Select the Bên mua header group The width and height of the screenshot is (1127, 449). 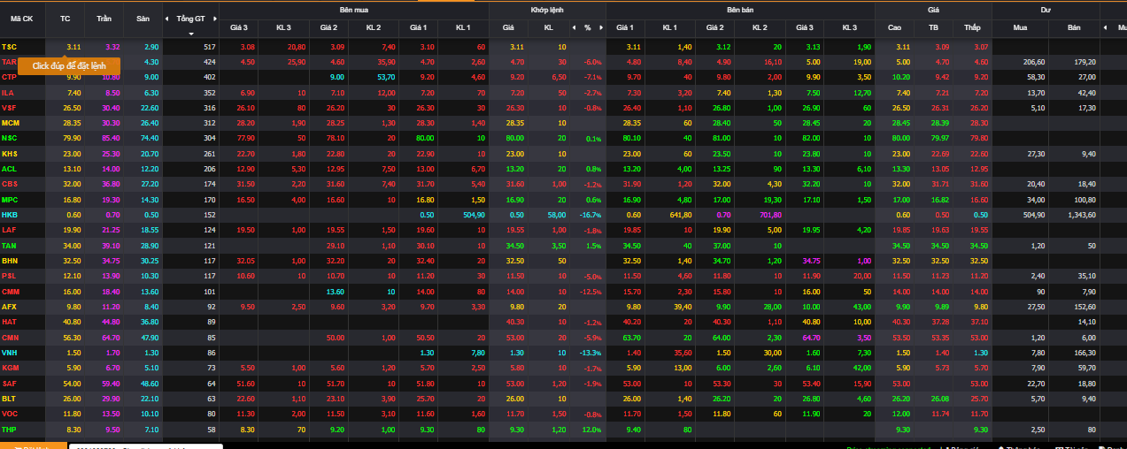(353, 10)
